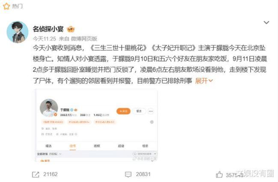Image resolution: width=278 pixels, height=182 pixels.
Task: Click the three-dots more icon in embedded profile
Action: click(151, 111)
